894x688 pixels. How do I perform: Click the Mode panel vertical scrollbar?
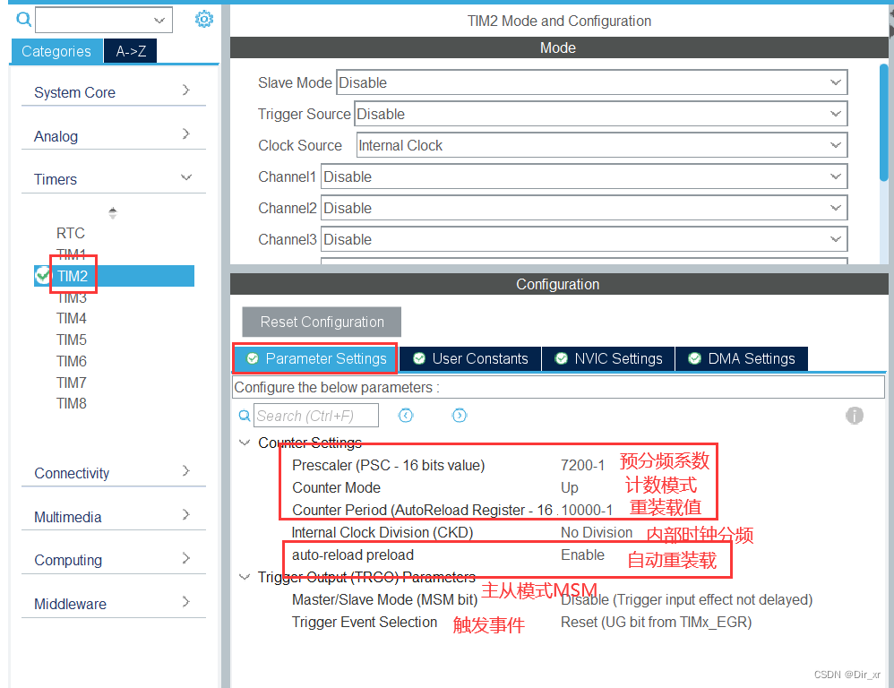884,122
